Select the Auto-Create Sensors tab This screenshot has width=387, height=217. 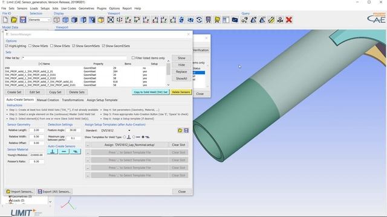pos(20,99)
